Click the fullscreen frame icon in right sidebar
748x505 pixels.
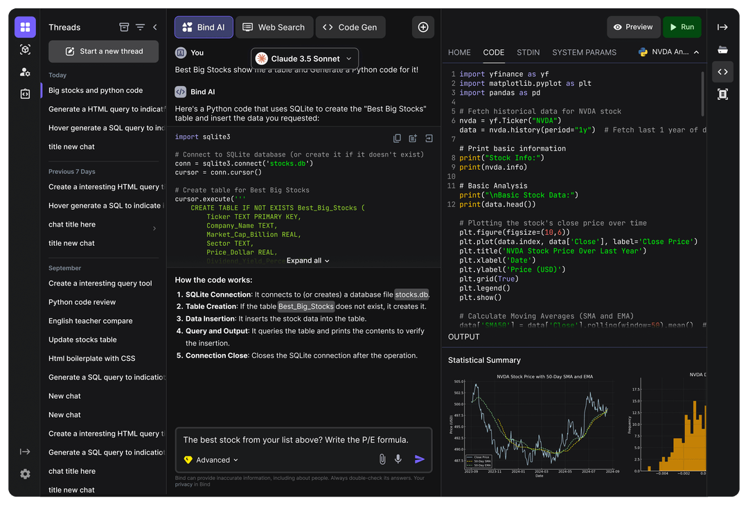coord(722,94)
